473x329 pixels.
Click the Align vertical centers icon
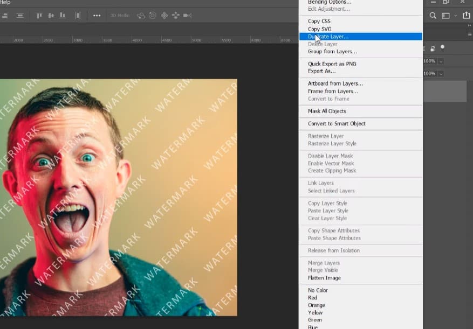click(x=51, y=16)
